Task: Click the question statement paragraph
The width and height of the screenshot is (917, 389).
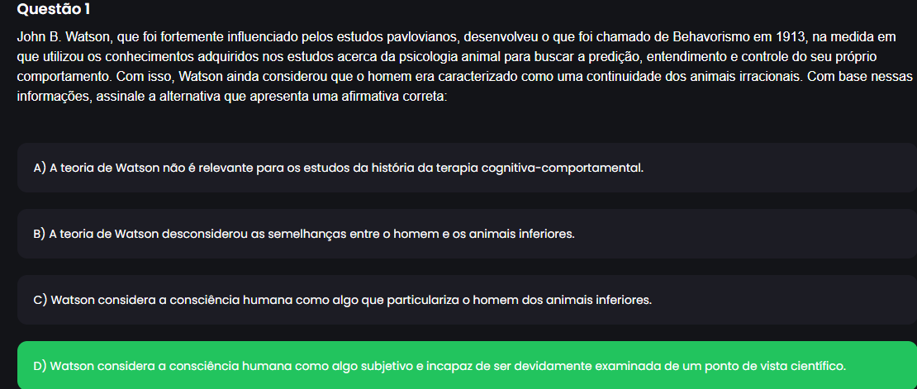Action: [x=465, y=67]
